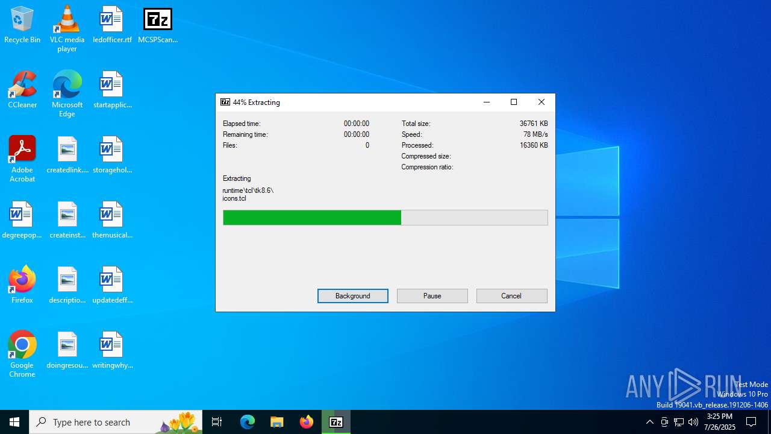Click the 36761 KB total size value
The image size is (771, 434).
click(534, 124)
